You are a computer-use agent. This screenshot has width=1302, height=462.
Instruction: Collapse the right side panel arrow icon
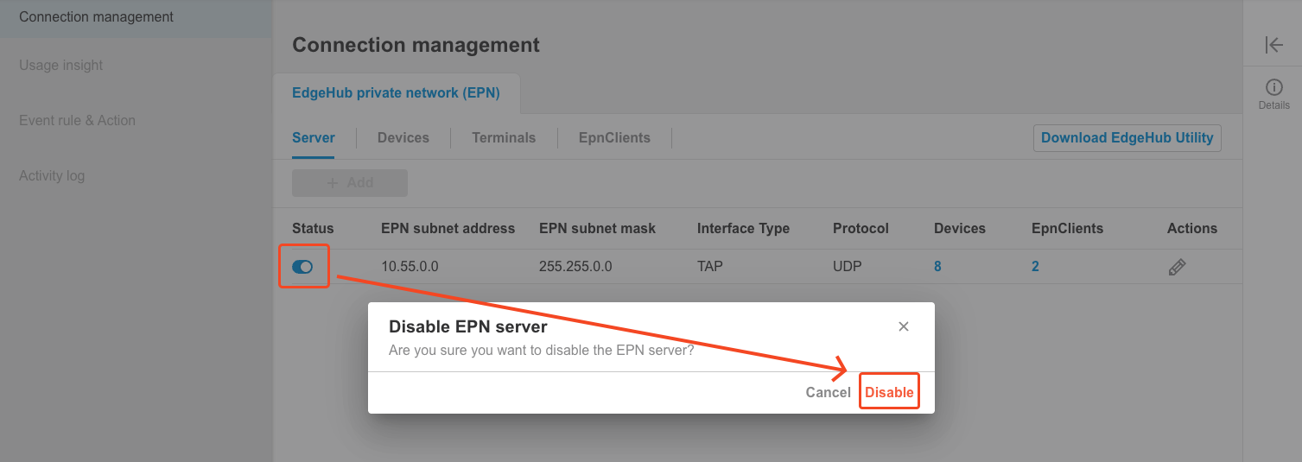tap(1273, 45)
